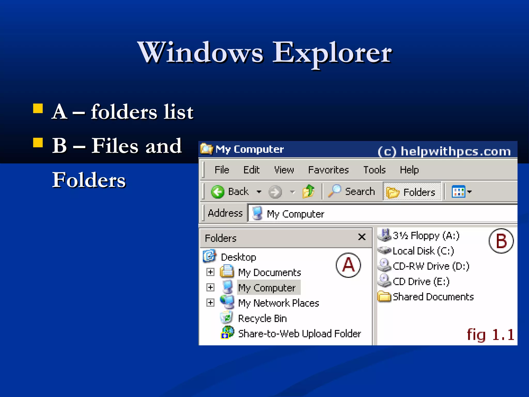Viewport: 529px width, 397px height.
Task: Open the Edit menu
Action: coord(251,170)
